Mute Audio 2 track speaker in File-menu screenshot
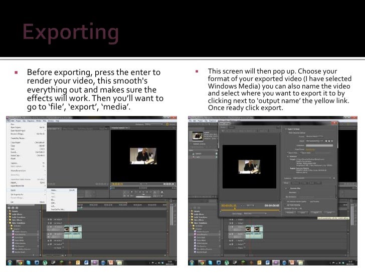 49,240
